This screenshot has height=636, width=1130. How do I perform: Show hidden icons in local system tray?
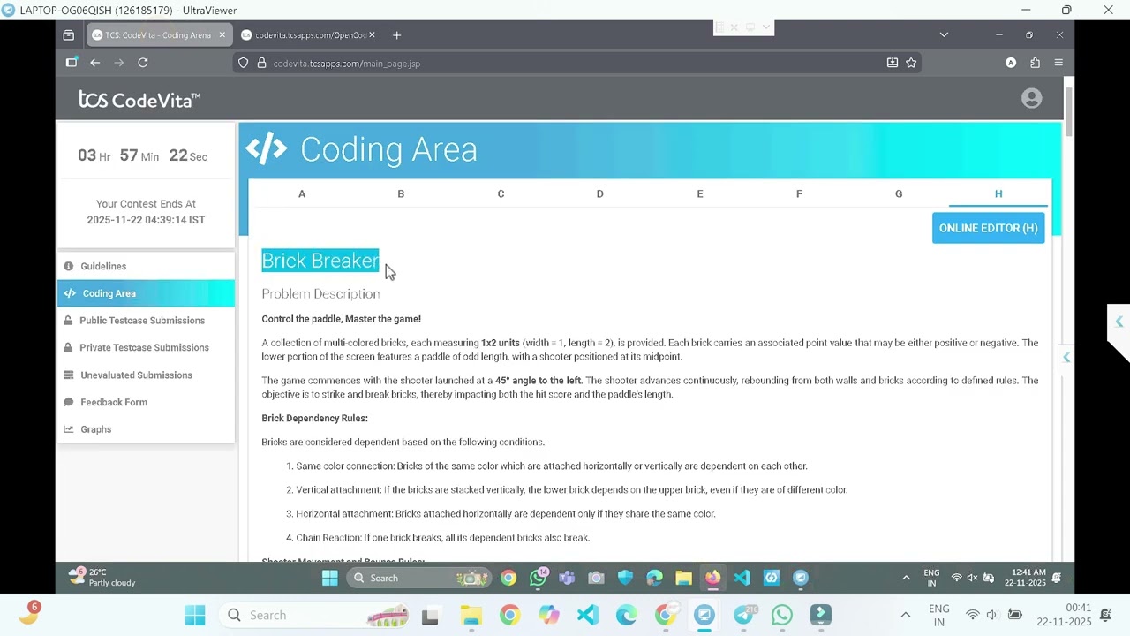(905, 615)
